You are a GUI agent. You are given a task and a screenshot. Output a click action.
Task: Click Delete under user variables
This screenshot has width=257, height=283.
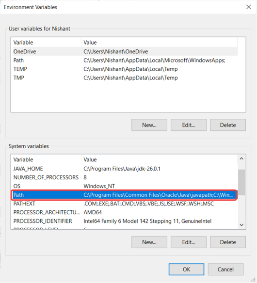[228, 125]
